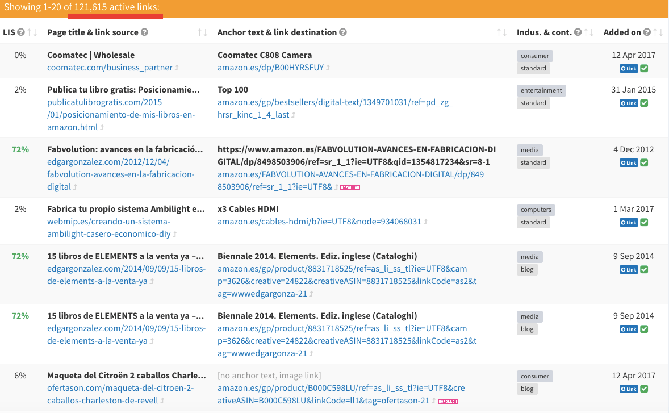The image size is (669, 413).
Task: Click external link icon after coomatec.com/business_partner
Action: pyautogui.click(x=177, y=68)
